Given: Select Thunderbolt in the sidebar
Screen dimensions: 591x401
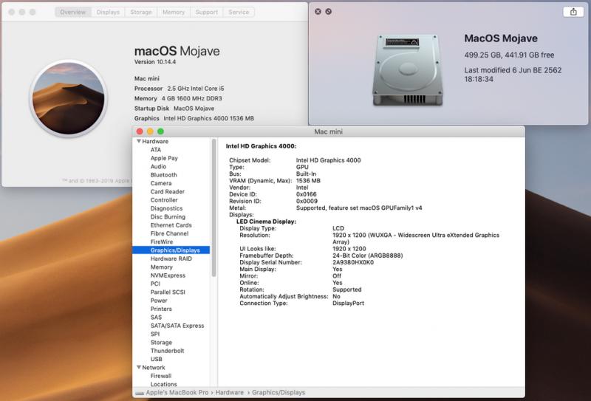Looking at the screenshot, I should 167,351.
